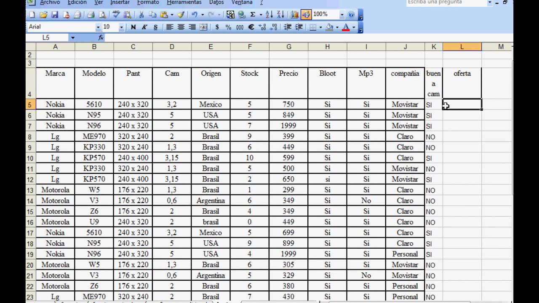Open the Borders dropdown arrow
This screenshot has width=539, height=303.
coord(321,27)
